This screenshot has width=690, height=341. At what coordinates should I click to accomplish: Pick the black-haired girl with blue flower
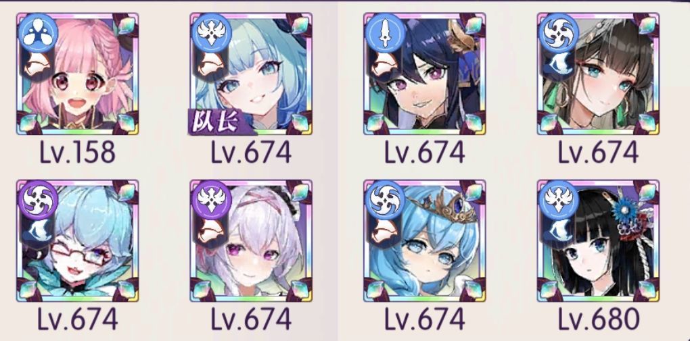pos(598,240)
